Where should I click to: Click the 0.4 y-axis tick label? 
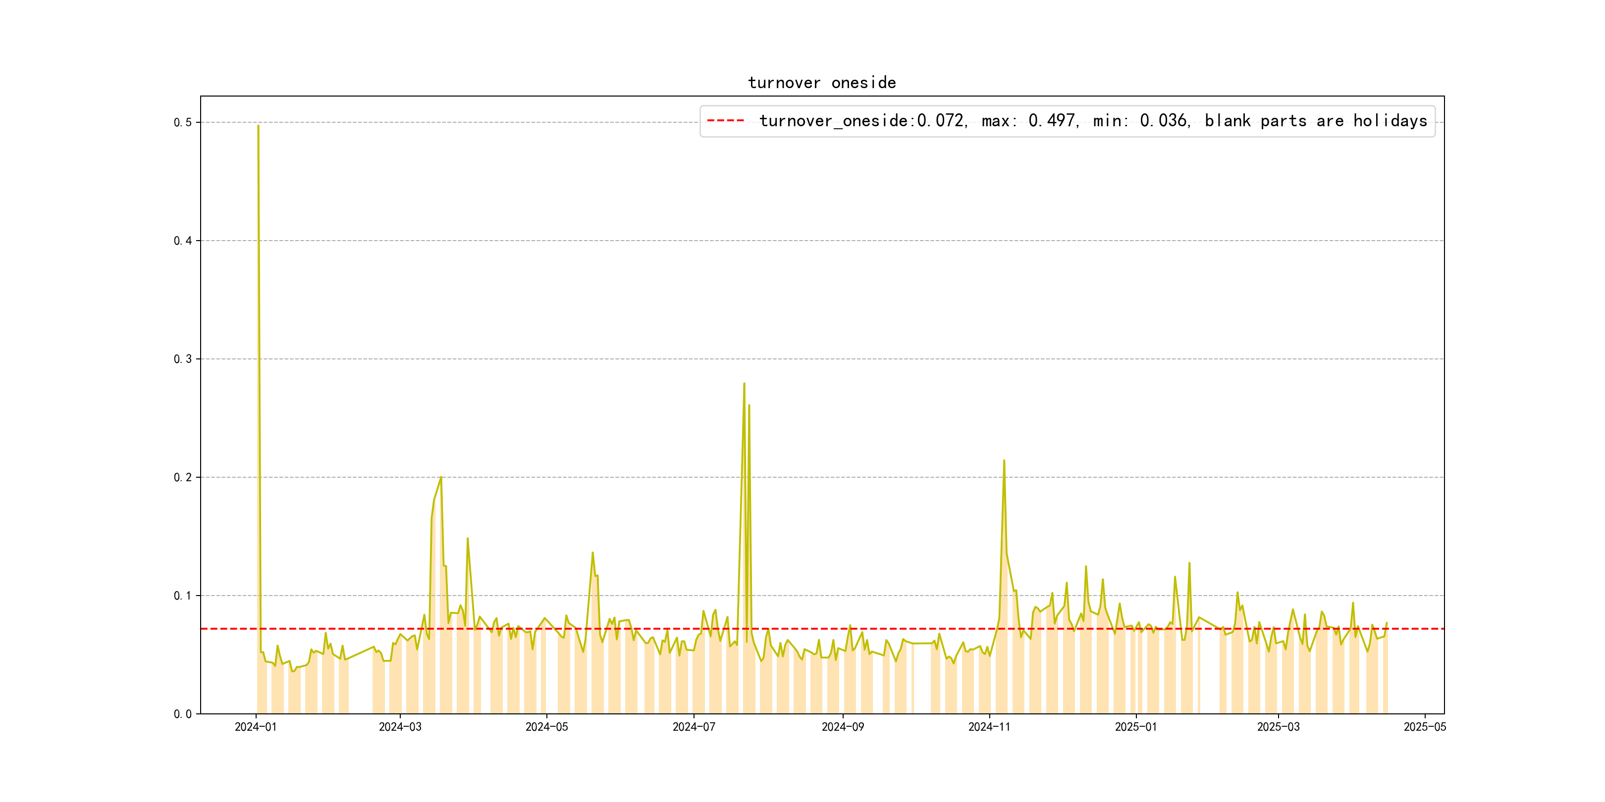point(183,241)
